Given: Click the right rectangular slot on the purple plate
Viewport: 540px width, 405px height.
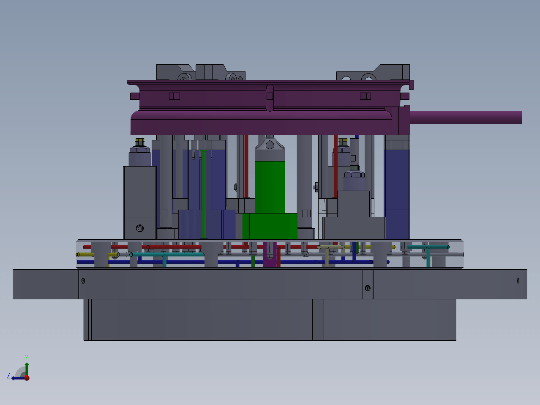Looking at the screenshot, I should coord(365,96).
